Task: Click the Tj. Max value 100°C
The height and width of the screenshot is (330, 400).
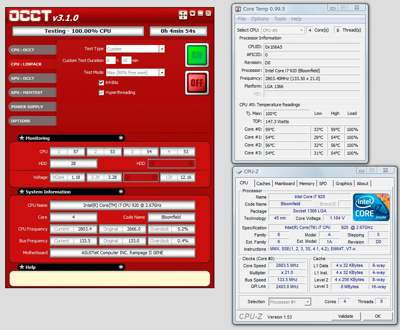Action: click(287, 114)
